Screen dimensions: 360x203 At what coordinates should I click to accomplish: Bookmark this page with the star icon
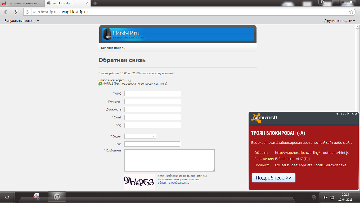click(351, 12)
